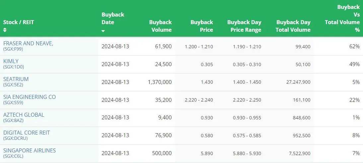The height and width of the screenshot is (163, 363).
Task: Open DIGITAL CORE REIT link
Action: click(27, 133)
